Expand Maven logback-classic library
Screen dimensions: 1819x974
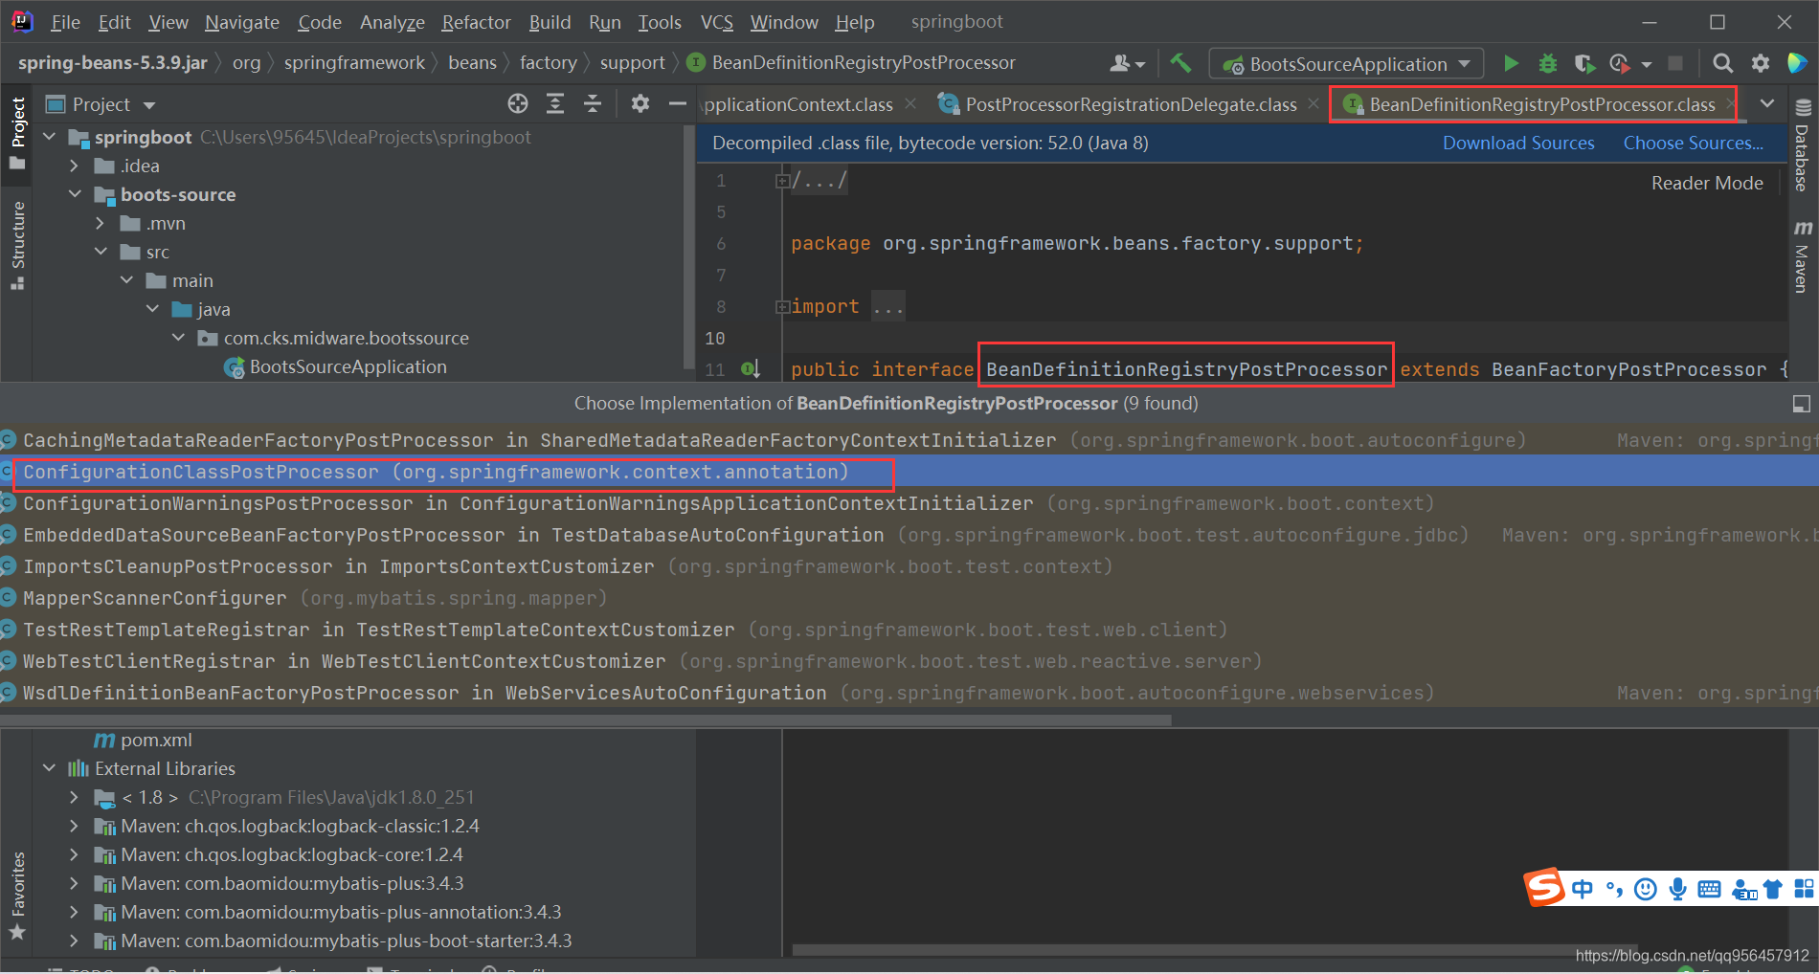pos(75,826)
